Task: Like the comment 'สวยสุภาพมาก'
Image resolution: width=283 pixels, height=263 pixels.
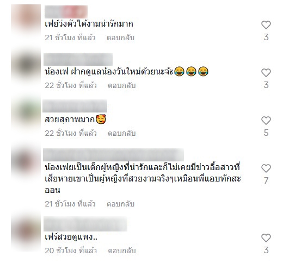Action: tap(266, 121)
